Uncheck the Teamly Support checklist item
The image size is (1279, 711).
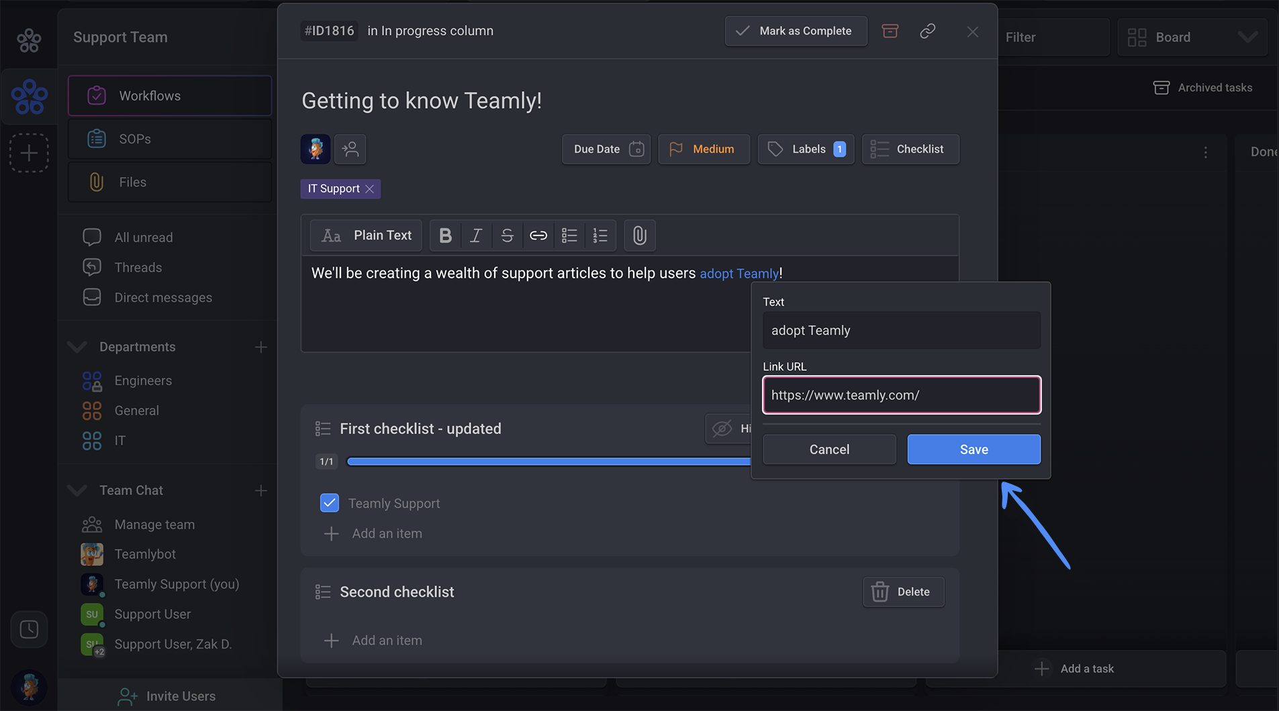pos(330,503)
